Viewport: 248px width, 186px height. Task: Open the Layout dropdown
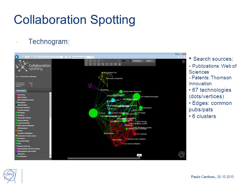tap(150, 61)
